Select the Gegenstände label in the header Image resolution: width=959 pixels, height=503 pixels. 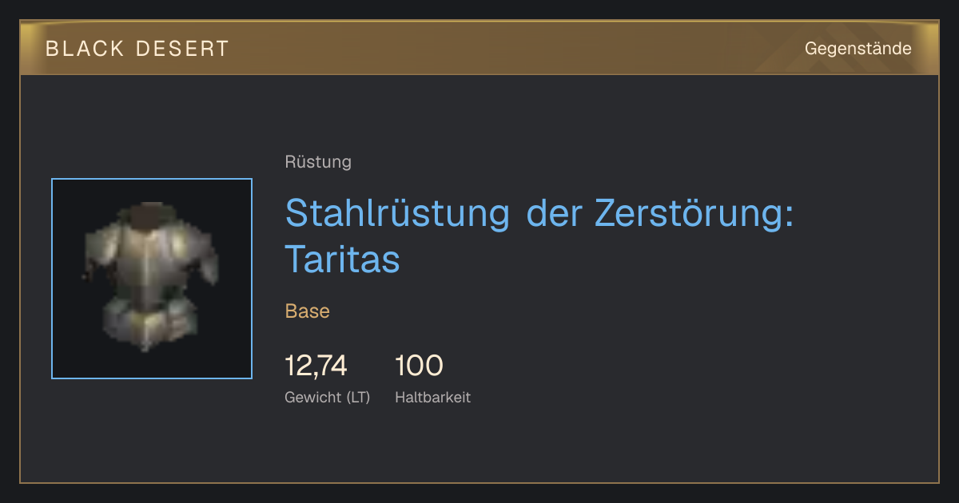click(858, 49)
